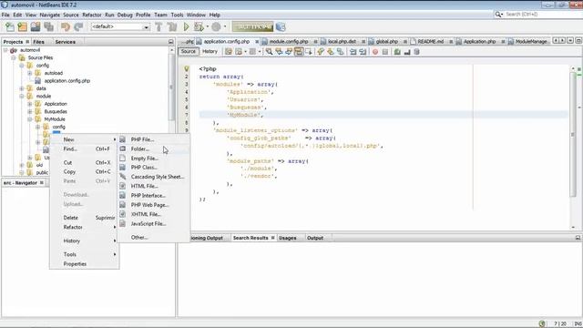Open the Debug Project dropdown arrow

(x=207, y=26)
